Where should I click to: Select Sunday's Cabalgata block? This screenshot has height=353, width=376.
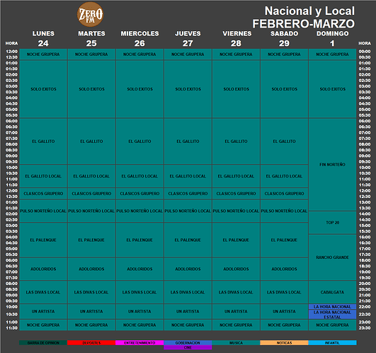click(x=332, y=292)
